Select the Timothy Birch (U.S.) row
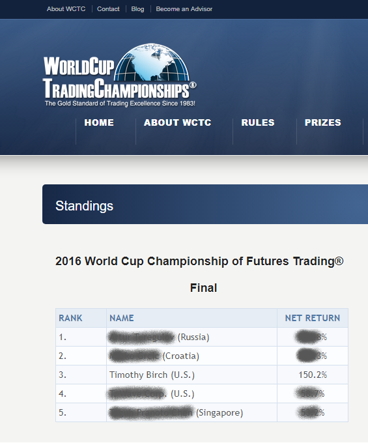The image size is (368, 443). [202, 375]
